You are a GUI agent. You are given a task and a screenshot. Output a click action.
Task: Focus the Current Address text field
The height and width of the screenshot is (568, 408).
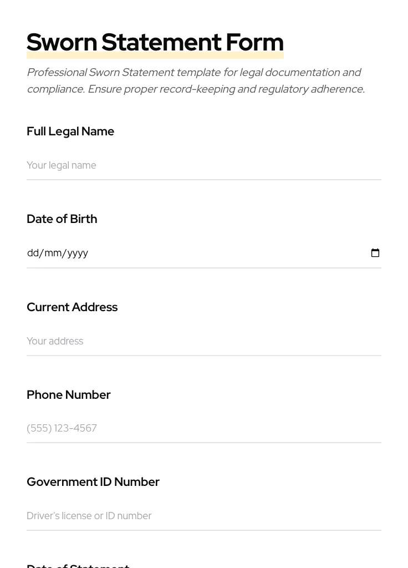click(203, 341)
